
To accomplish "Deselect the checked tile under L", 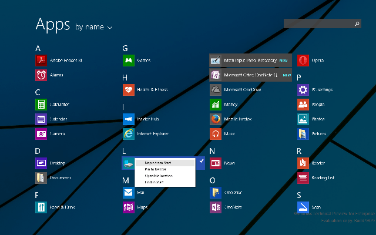I will (x=201, y=161).
